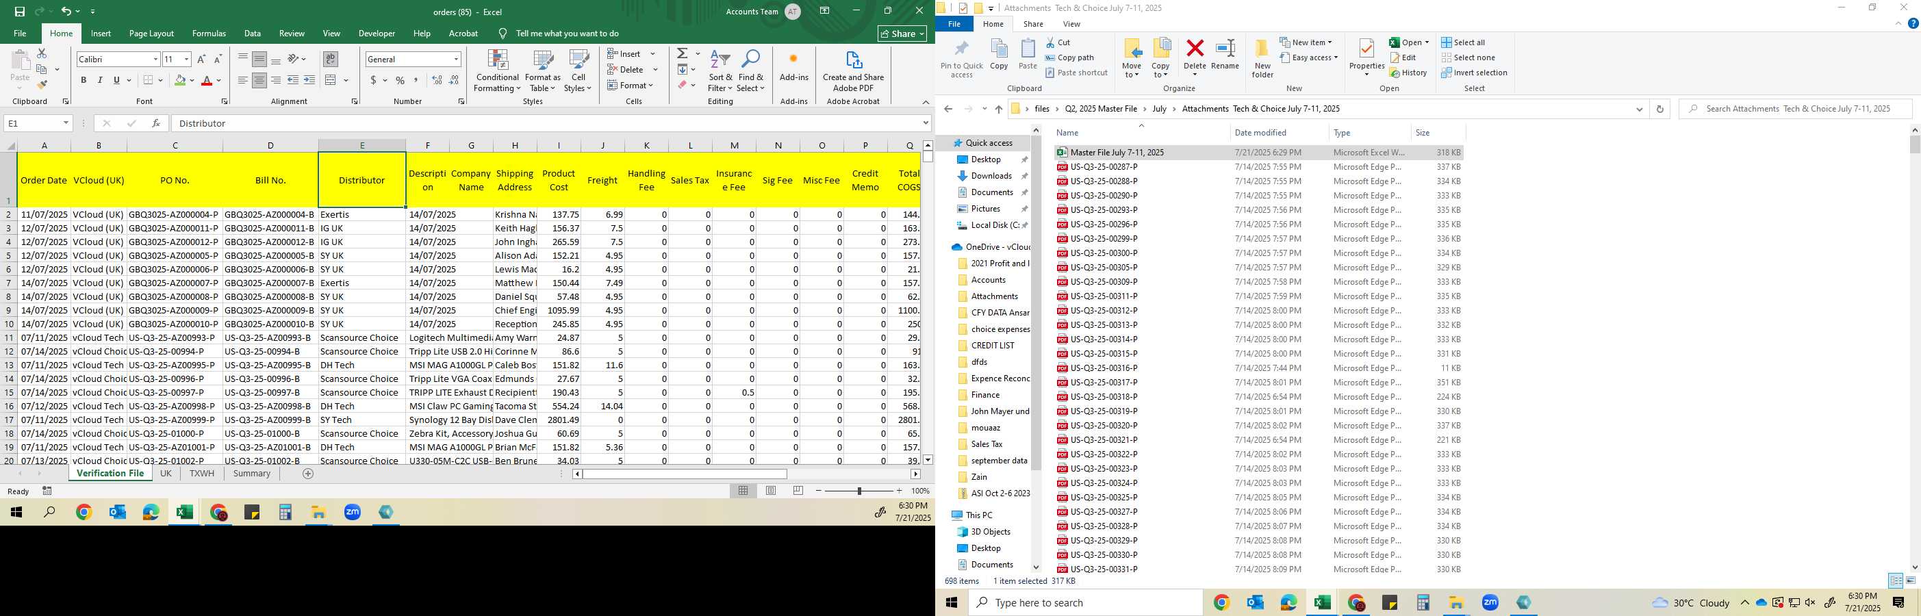Switch to the Summary sheet tab
Screen dimensions: 1921x616
251,474
